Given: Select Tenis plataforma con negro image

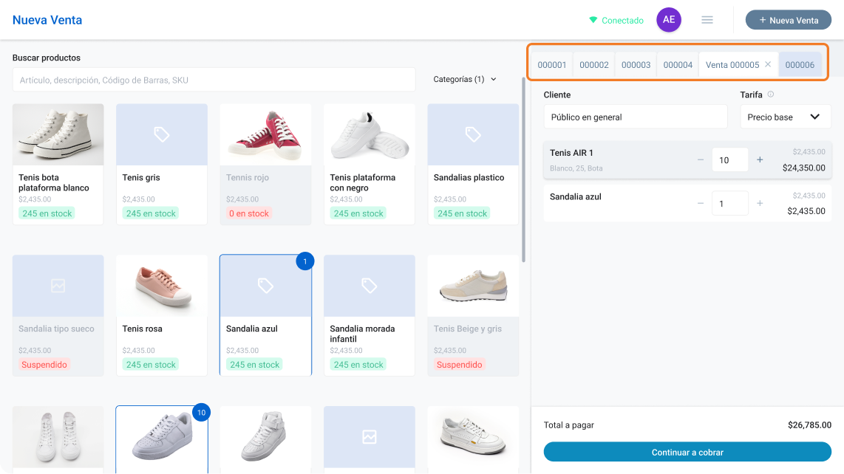Looking at the screenshot, I should [x=370, y=134].
